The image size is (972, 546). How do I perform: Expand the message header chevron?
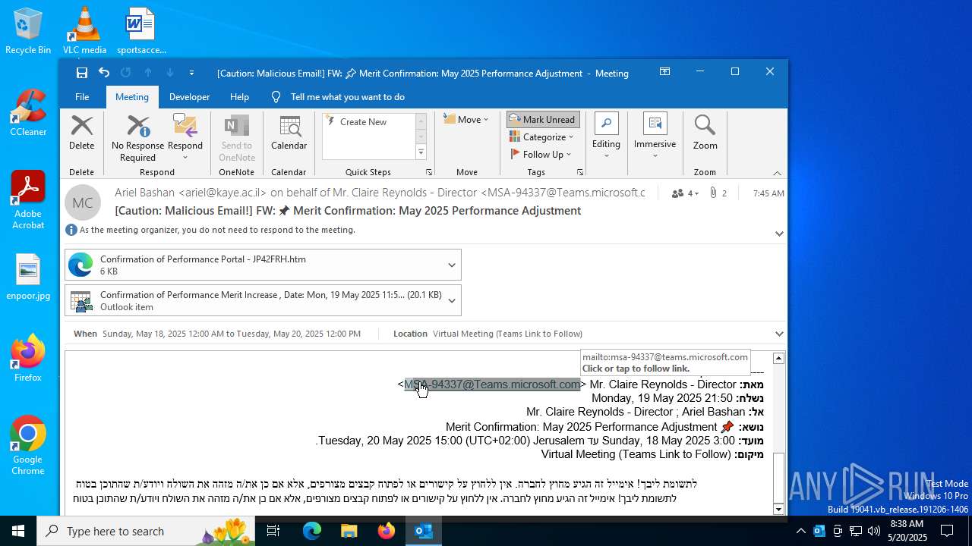click(x=779, y=234)
